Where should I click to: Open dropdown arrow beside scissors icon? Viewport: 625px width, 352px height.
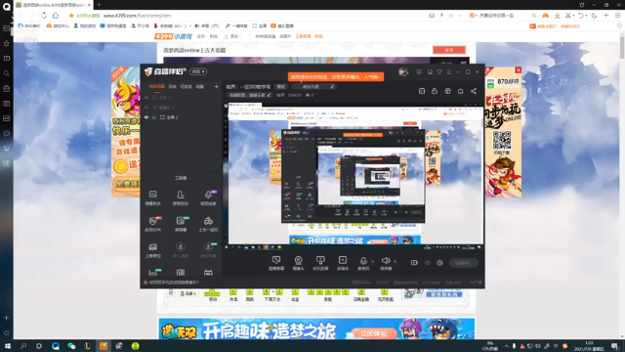(x=573, y=16)
